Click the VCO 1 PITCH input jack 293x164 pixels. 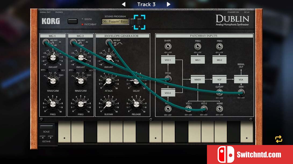168,79
